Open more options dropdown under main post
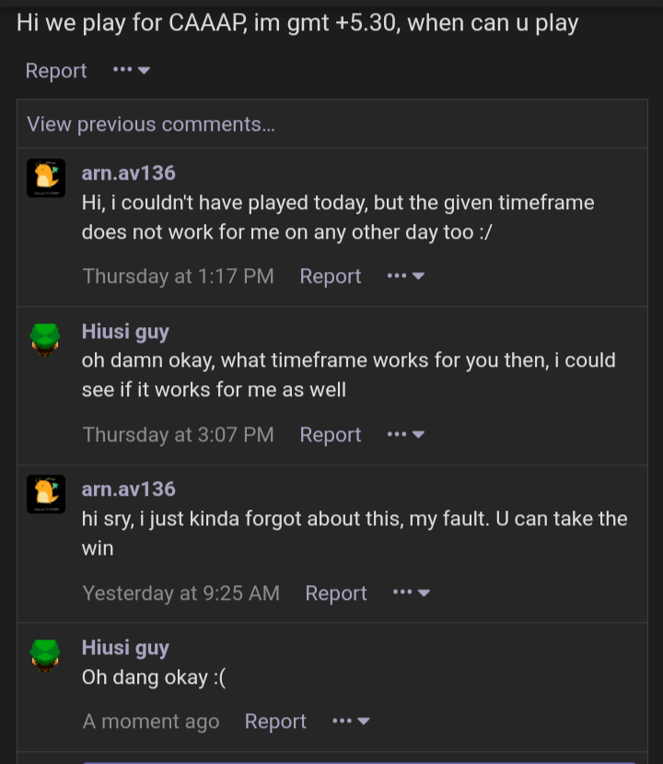This screenshot has width=663, height=764. coord(132,70)
